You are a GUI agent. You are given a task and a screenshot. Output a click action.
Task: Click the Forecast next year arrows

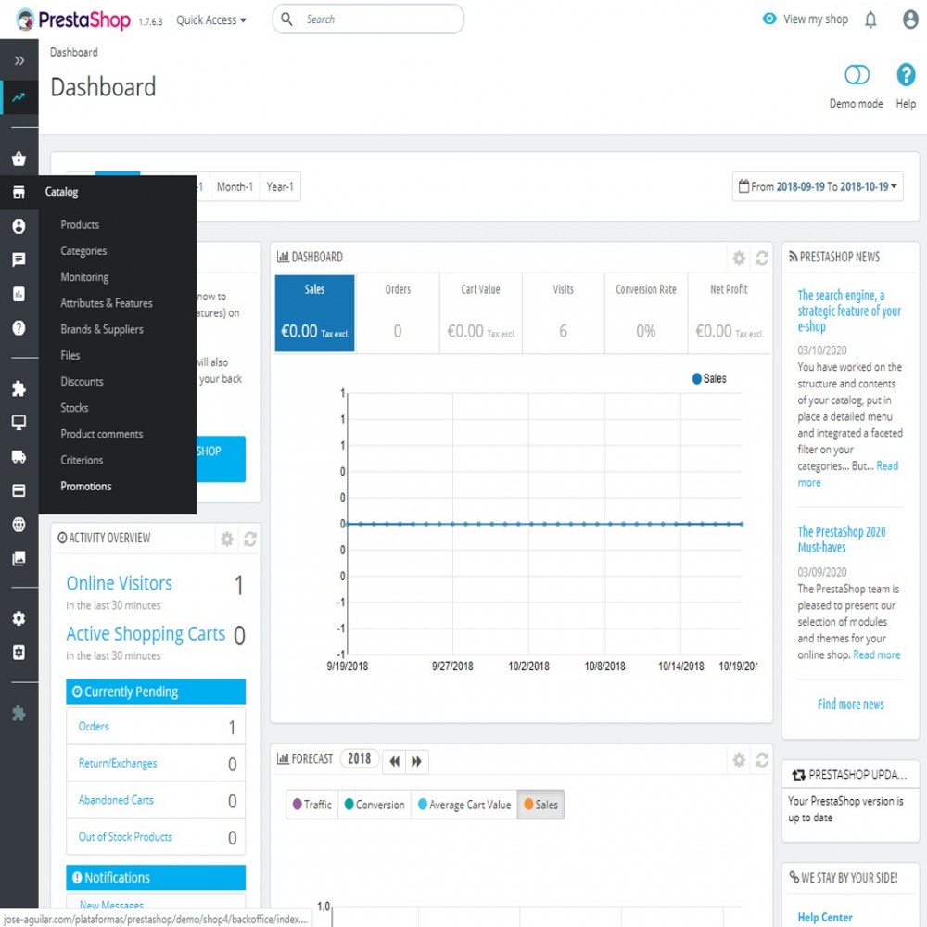tap(417, 761)
